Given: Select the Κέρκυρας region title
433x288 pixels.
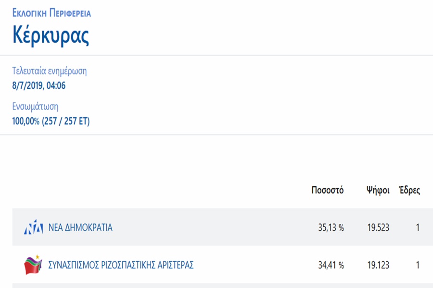Looking at the screenshot, I should 51,36.
